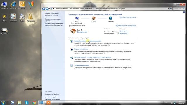Select the 'Фотографии' photos desktop icon
Viewport: 187px width, 105px height.
point(13,17)
